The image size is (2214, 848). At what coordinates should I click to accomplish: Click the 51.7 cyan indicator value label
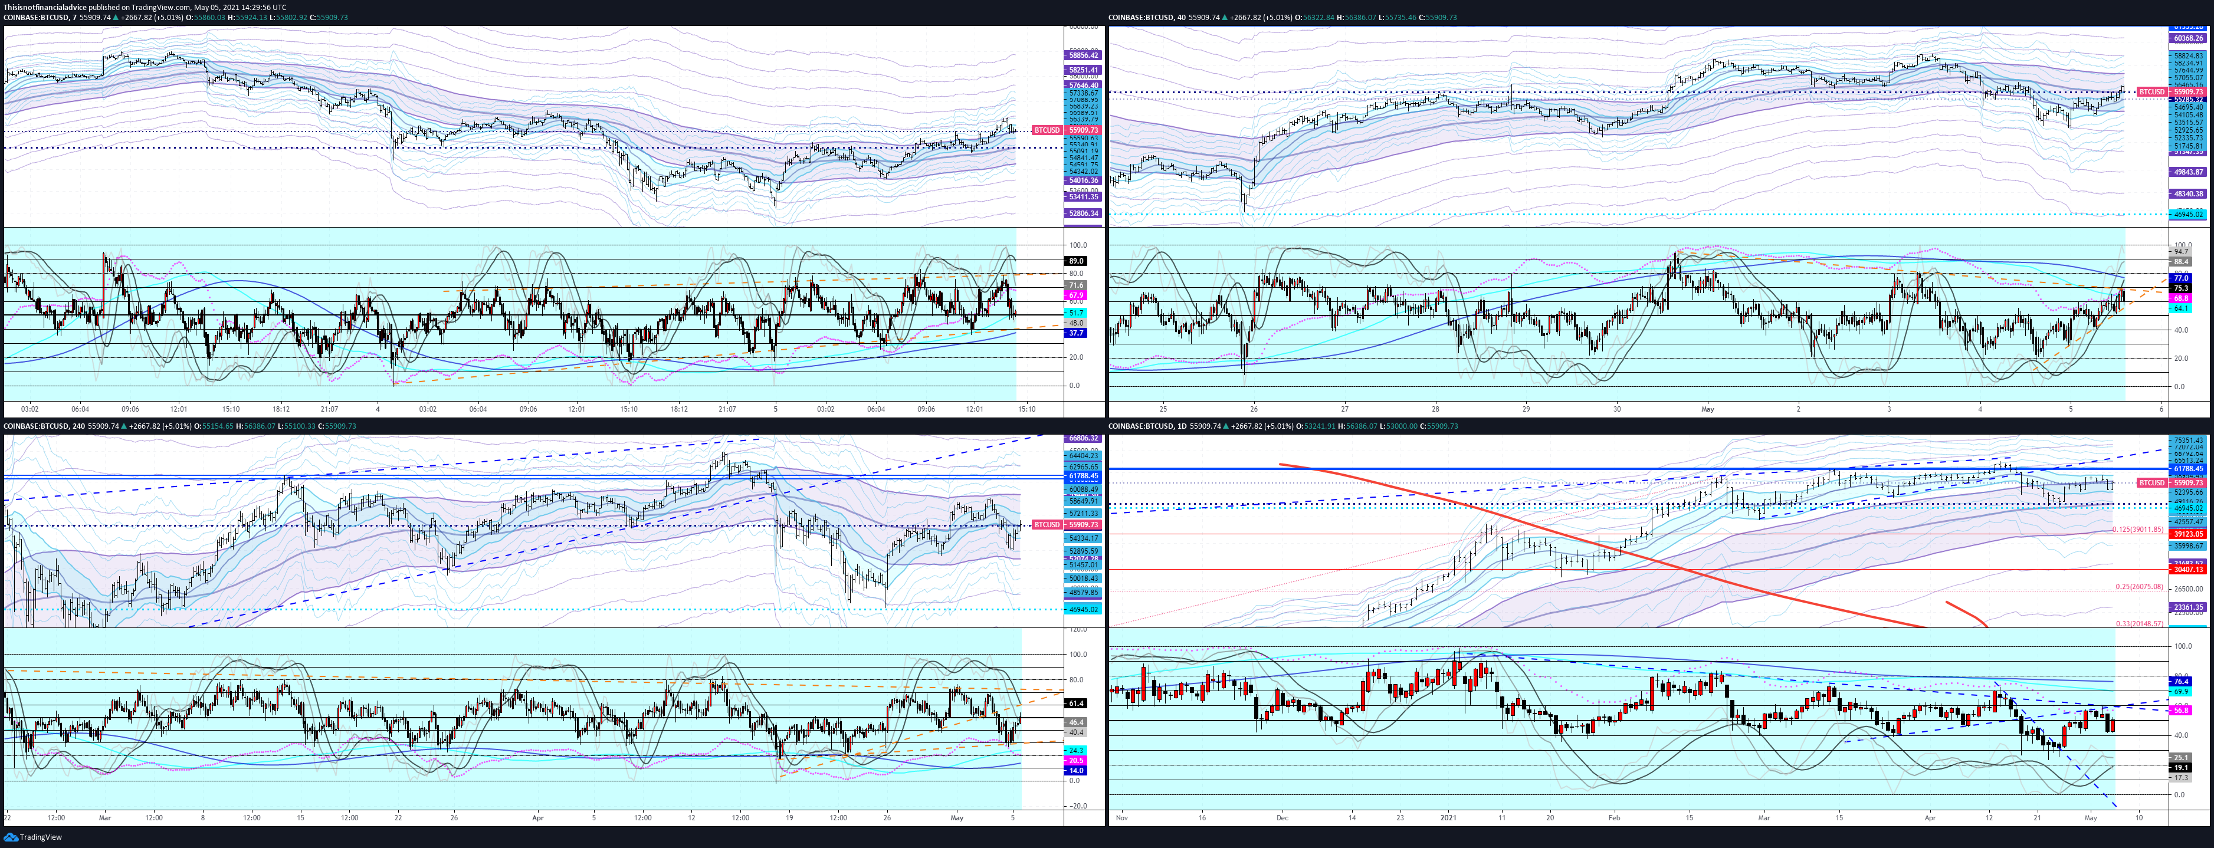coord(1076,313)
